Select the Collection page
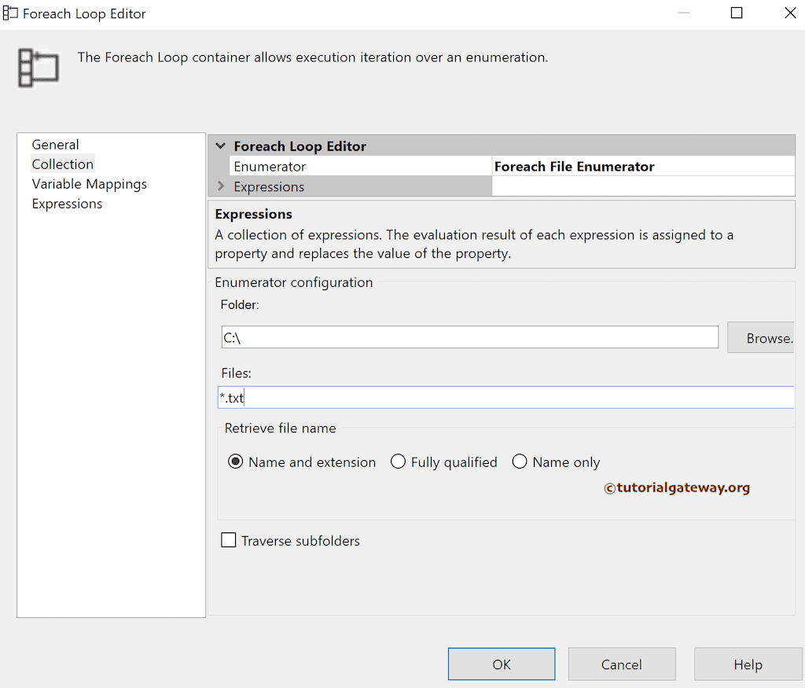805x688 pixels. (x=62, y=164)
